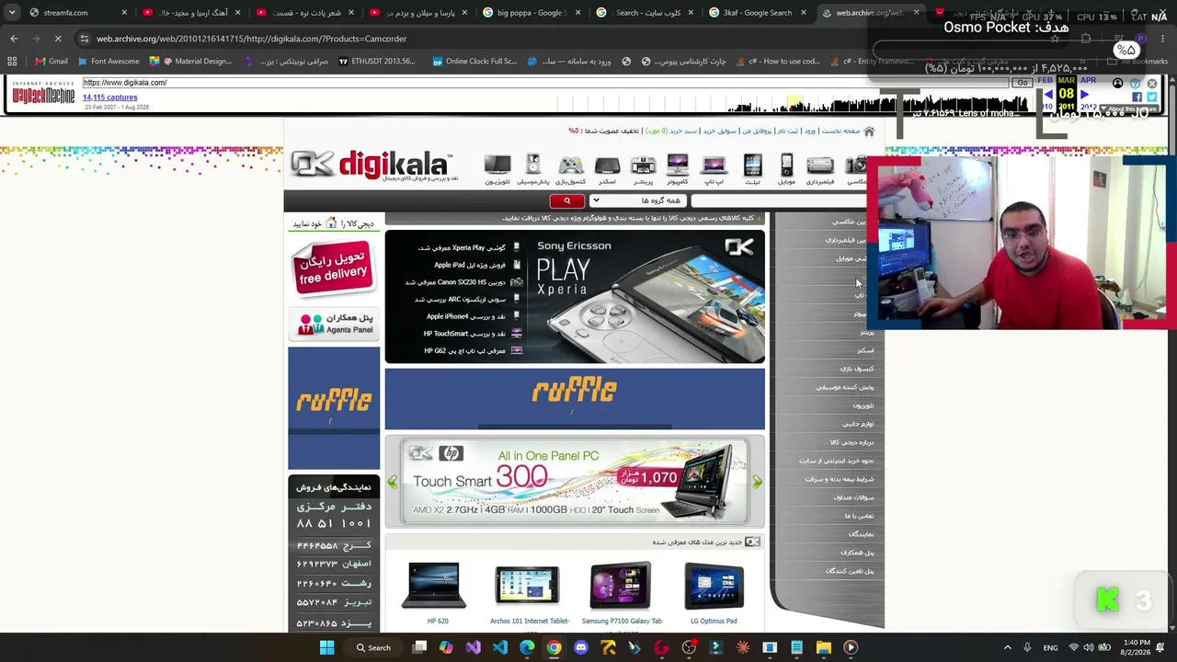Click the home icon in top links

(869, 131)
